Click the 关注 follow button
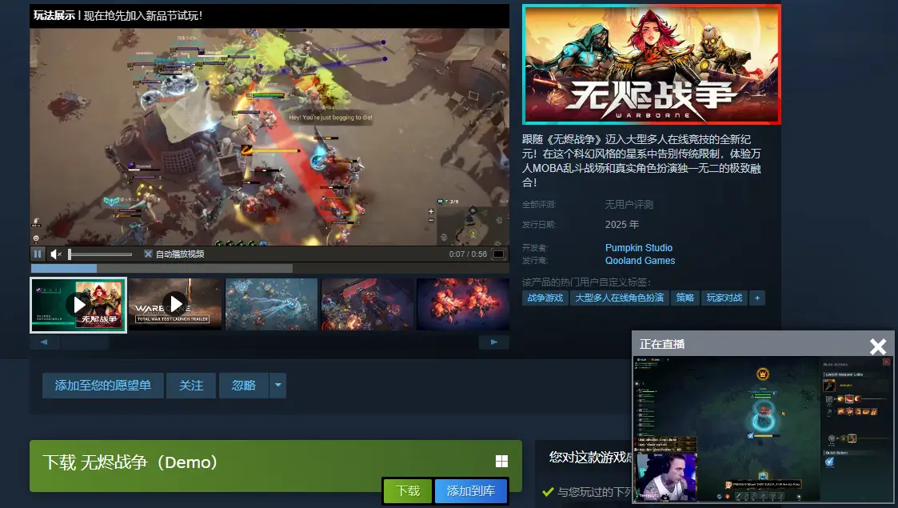This screenshot has width=898, height=508. click(191, 386)
